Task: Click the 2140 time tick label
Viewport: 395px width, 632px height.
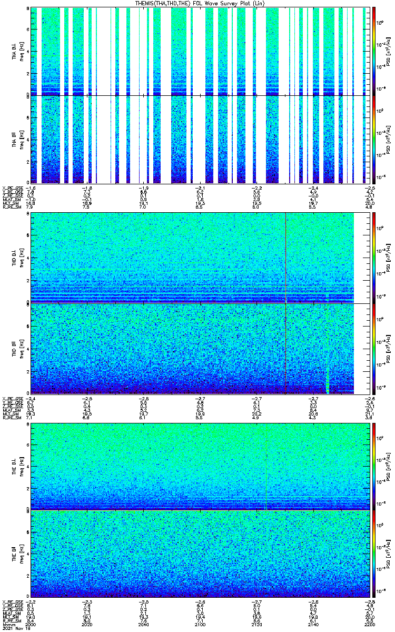Action: click(x=313, y=624)
